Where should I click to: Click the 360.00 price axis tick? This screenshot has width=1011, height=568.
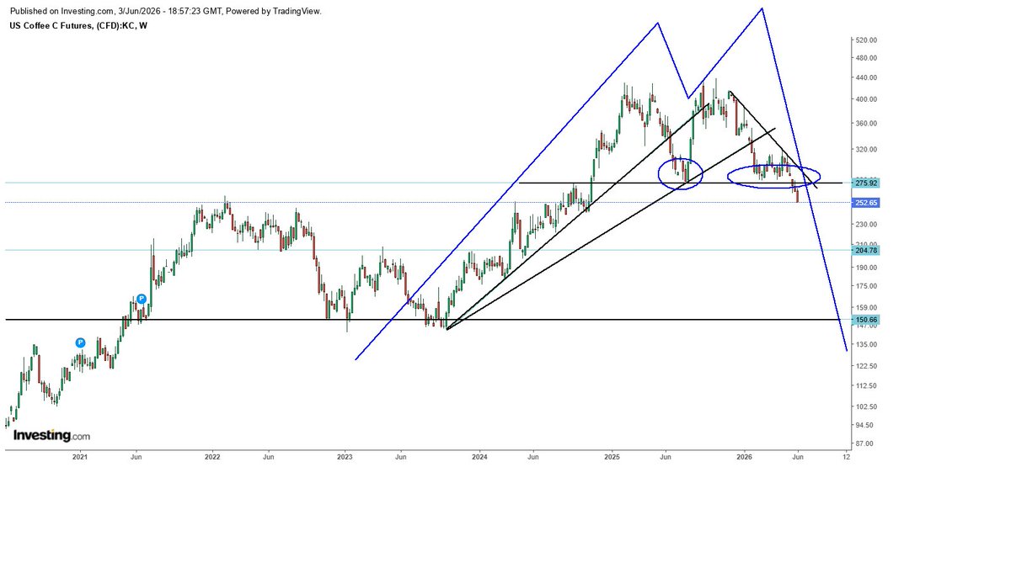point(868,124)
